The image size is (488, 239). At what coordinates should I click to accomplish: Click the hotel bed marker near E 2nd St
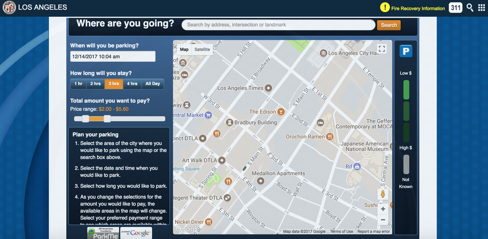(x=320, y=123)
